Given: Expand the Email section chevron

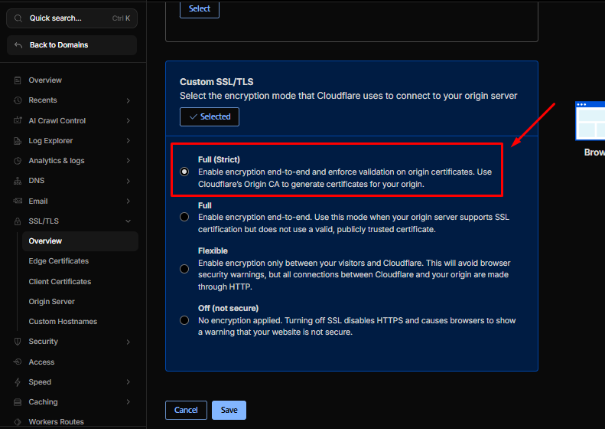Looking at the screenshot, I should coord(128,201).
